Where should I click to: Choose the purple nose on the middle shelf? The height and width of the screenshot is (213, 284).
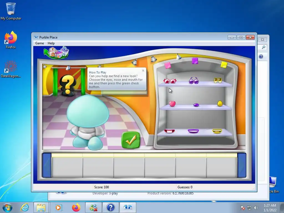coord(196,105)
